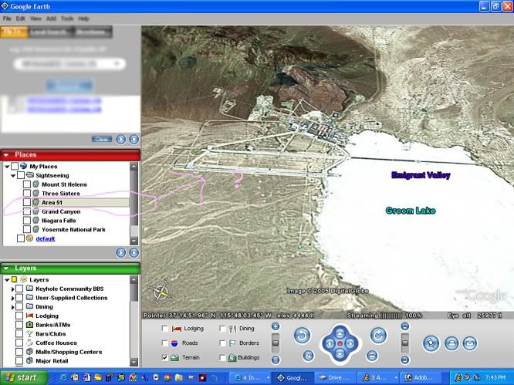Enable Roads checkbox below the map

point(165,343)
